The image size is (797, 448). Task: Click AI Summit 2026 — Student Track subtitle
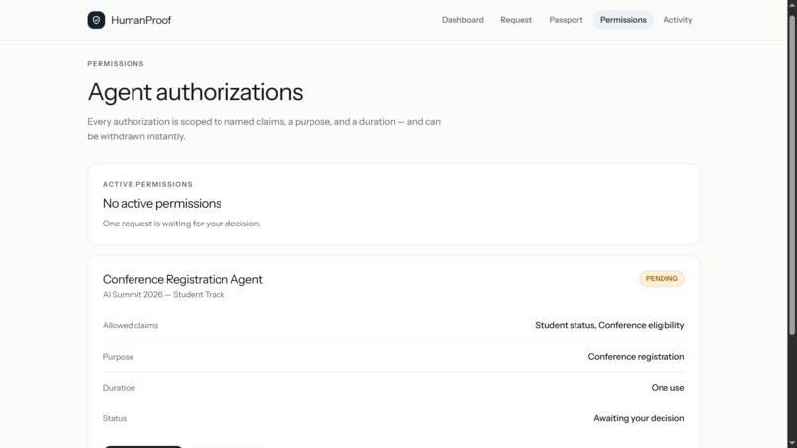coord(163,295)
